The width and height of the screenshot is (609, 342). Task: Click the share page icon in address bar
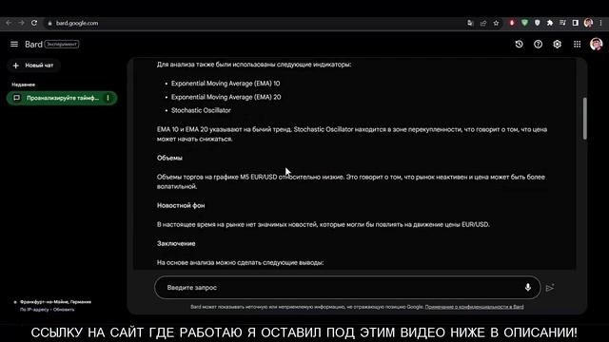(x=483, y=23)
